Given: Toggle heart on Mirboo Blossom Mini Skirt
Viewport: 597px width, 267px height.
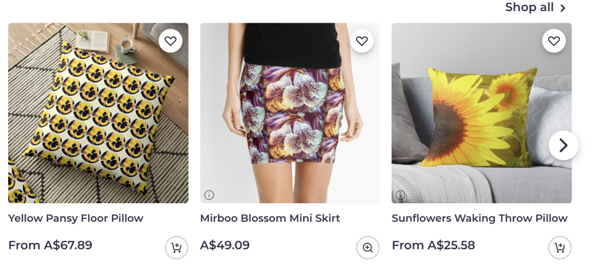Looking at the screenshot, I should tap(362, 41).
